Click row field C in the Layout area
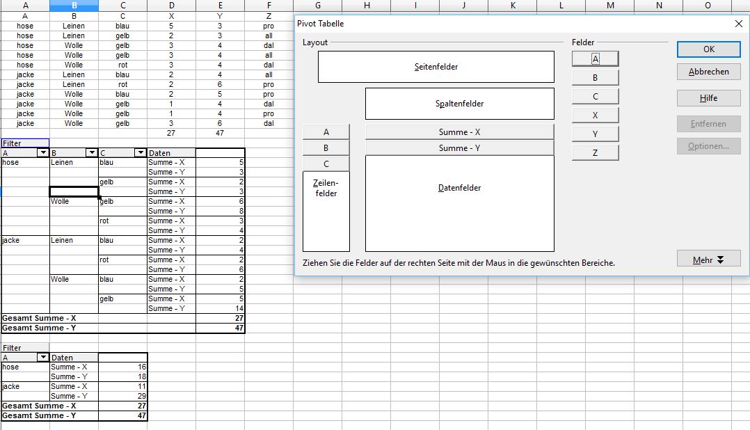This screenshot has width=750, height=430. (x=326, y=164)
